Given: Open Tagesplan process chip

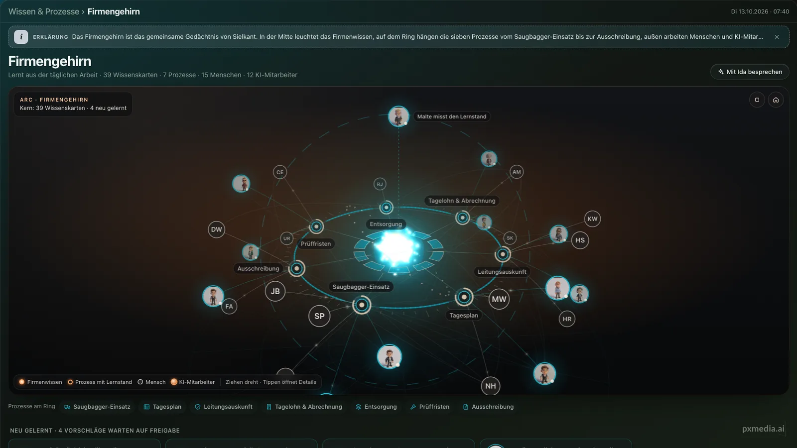Looking at the screenshot, I should (162, 407).
